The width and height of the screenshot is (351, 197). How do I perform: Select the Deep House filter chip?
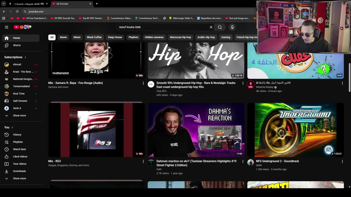click(115, 37)
